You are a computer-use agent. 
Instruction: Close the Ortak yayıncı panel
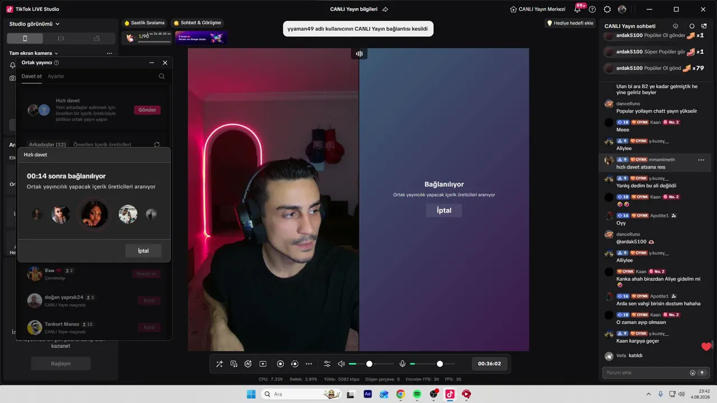[x=165, y=63]
